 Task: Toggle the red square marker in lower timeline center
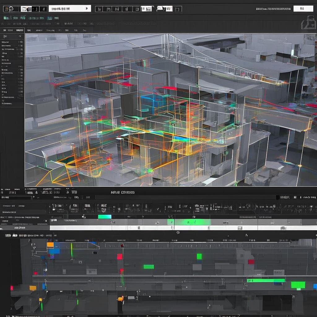[119, 257]
